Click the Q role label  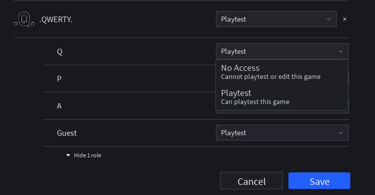[59, 52]
